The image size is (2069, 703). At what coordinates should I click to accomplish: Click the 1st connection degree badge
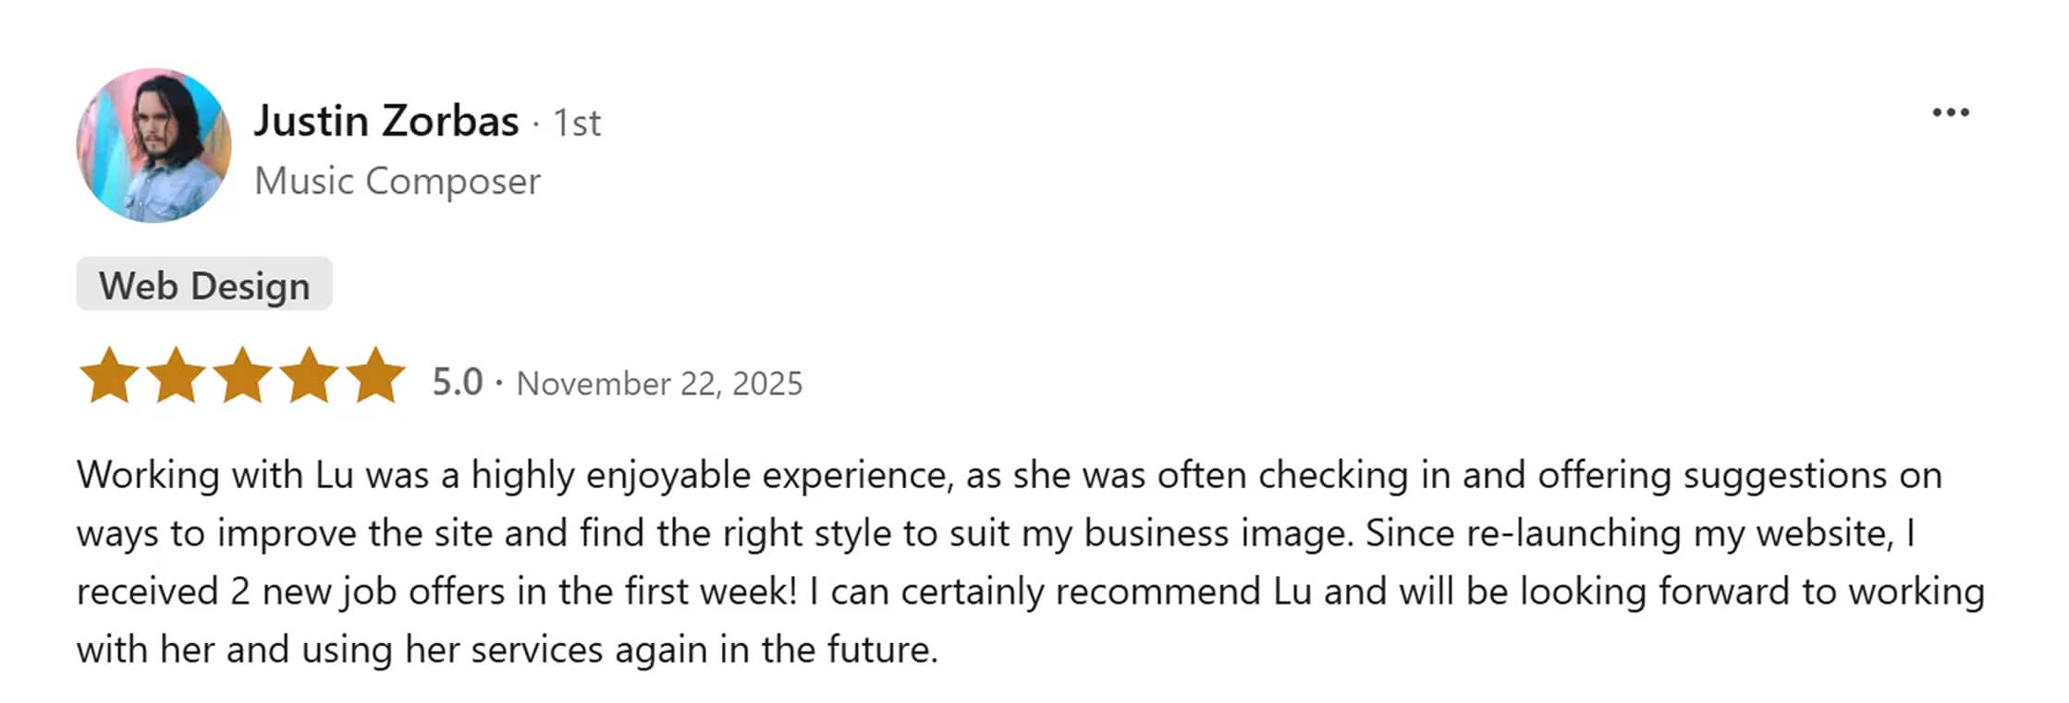pyautogui.click(x=577, y=123)
